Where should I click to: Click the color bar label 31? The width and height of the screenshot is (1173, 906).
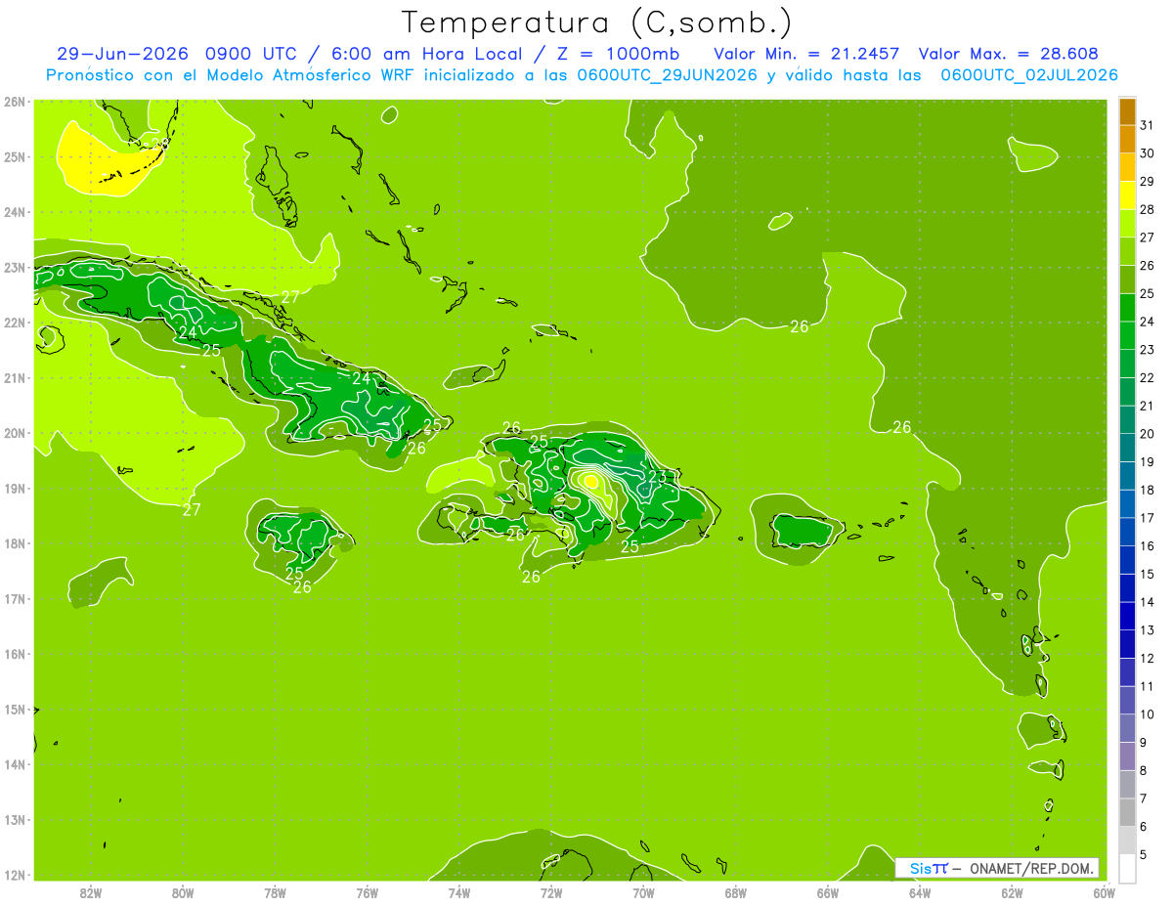tap(1147, 125)
